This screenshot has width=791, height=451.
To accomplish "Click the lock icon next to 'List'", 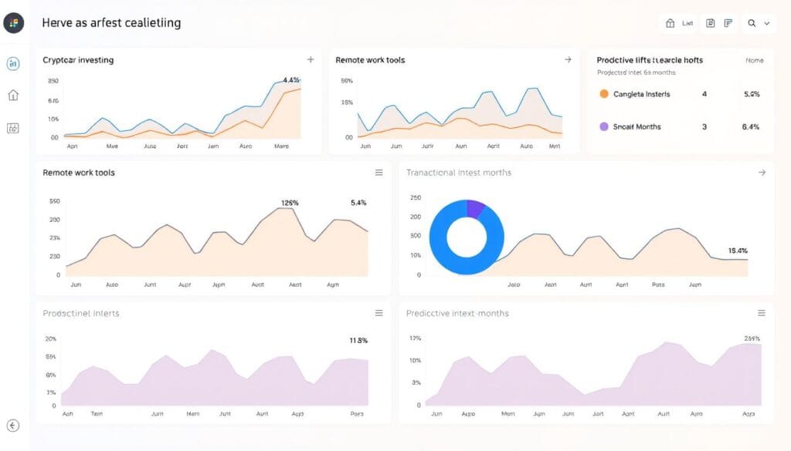I will [670, 23].
